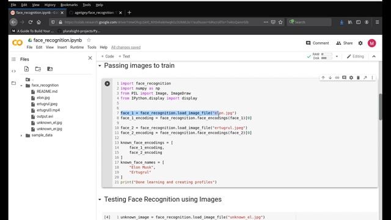This screenshot has height=220, width=391.
Task: Move cell up arrow
Action: click(x=323, y=78)
